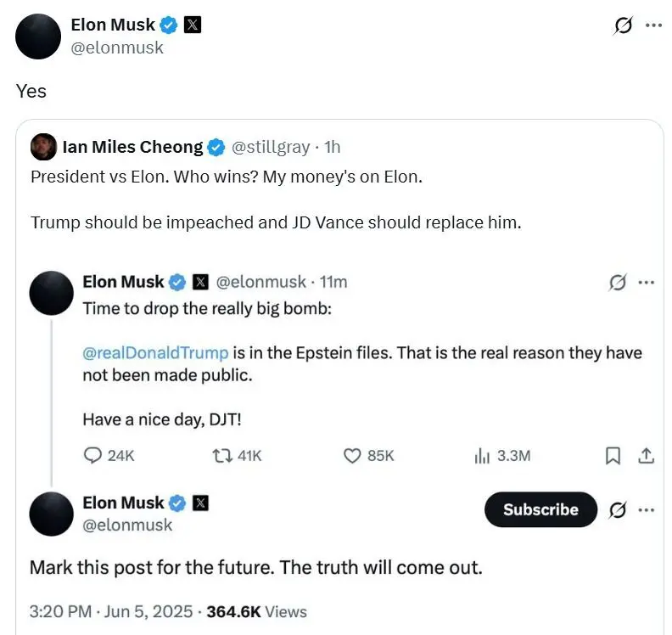Click the share icon on the Epstein files post
Image resolution: width=672 pixels, height=635 pixels.
(646, 455)
